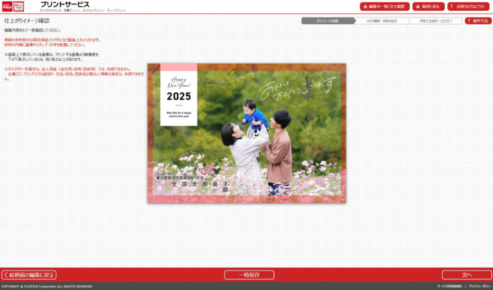Click the question mark on お困りの方はこちら
The image size is (493, 290).
click(x=451, y=6)
